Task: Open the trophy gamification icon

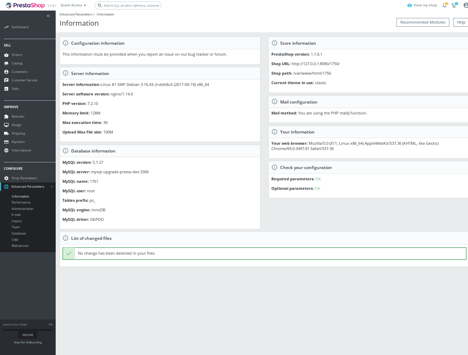Action: point(454,5)
